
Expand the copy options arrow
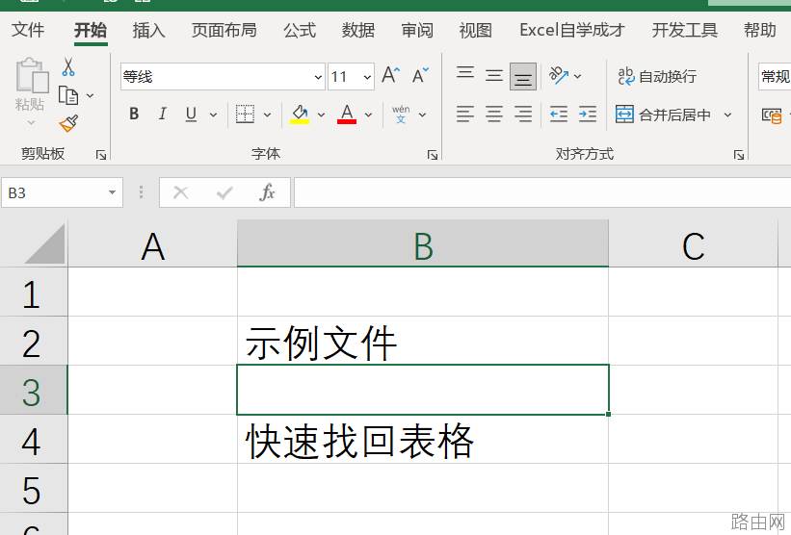coord(91,95)
